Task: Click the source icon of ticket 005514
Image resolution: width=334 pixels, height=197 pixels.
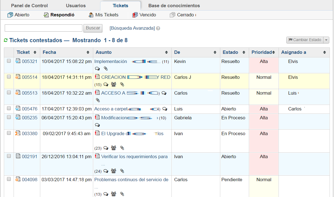Action: [18, 77]
